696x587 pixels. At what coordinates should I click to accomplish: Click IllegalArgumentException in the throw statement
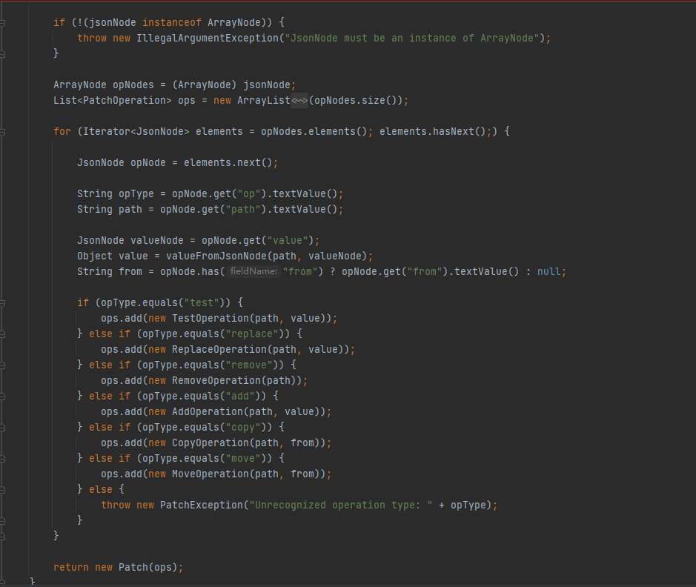pyautogui.click(x=208, y=38)
